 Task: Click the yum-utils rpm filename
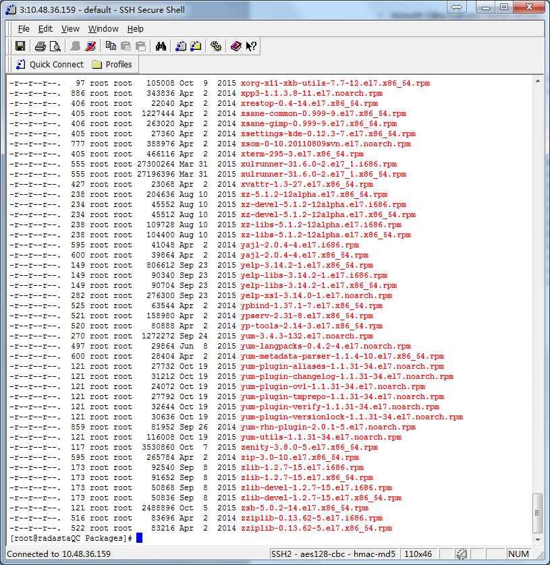321,437
